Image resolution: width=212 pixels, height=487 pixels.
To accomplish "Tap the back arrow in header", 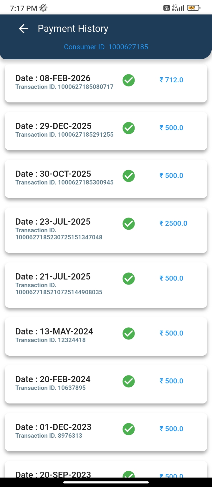I will [24, 29].
